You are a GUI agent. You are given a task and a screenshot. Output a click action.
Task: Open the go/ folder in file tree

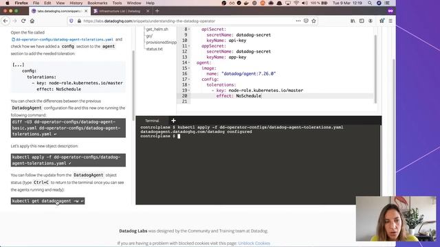tap(149, 36)
